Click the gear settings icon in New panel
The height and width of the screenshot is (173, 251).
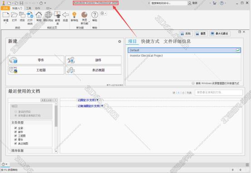(x=120, y=42)
